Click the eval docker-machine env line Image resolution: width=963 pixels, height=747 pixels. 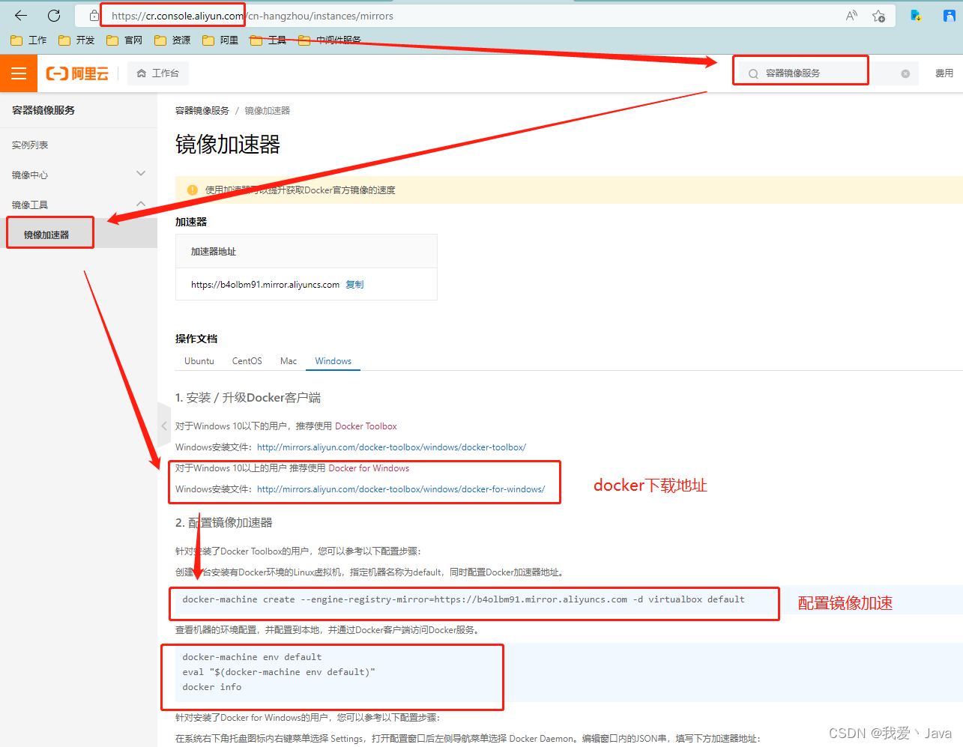pyautogui.click(x=279, y=672)
